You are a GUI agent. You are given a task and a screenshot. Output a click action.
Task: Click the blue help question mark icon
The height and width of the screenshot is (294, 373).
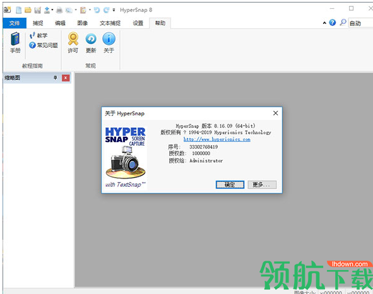click(333, 23)
